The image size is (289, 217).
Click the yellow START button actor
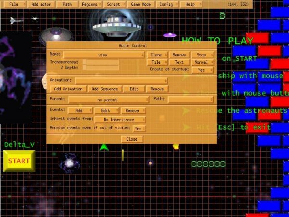(x=19, y=161)
